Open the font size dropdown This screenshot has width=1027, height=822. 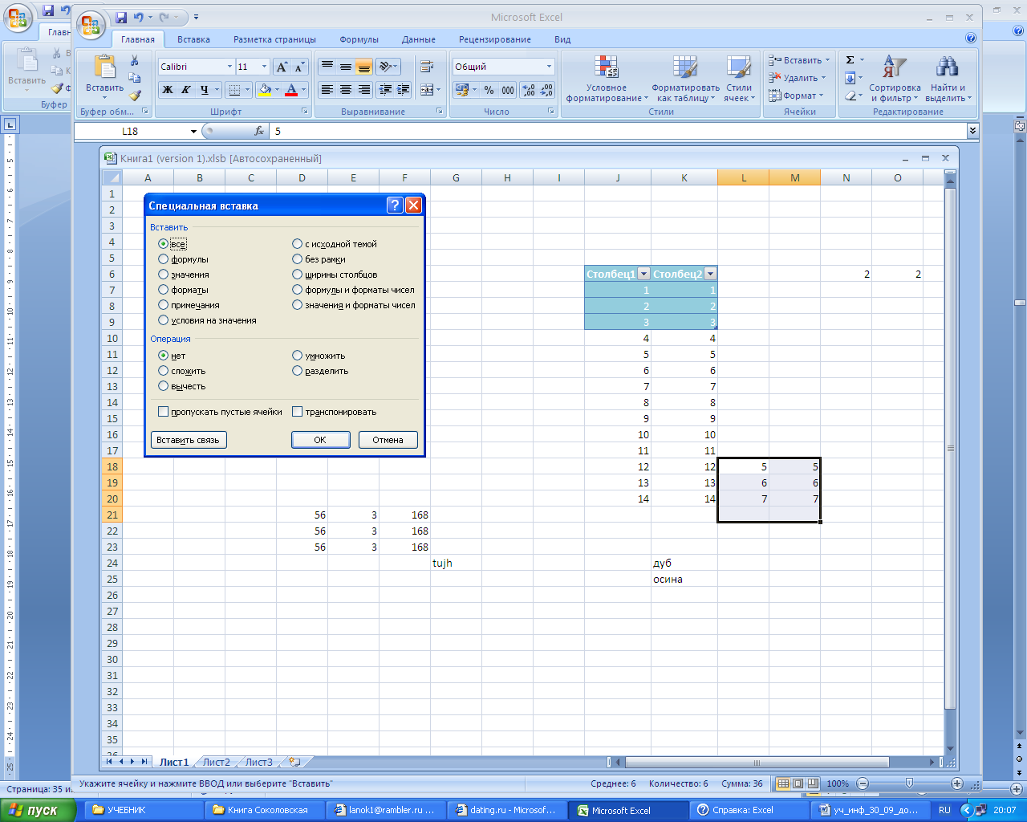pos(265,67)
